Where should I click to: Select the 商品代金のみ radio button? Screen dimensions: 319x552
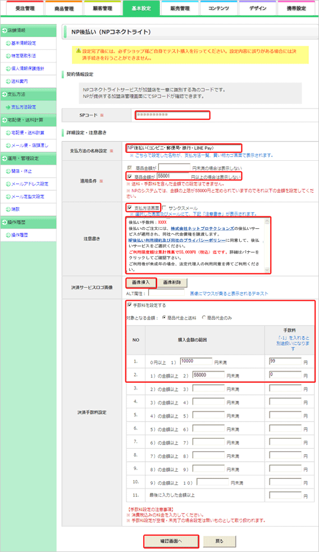204,318
